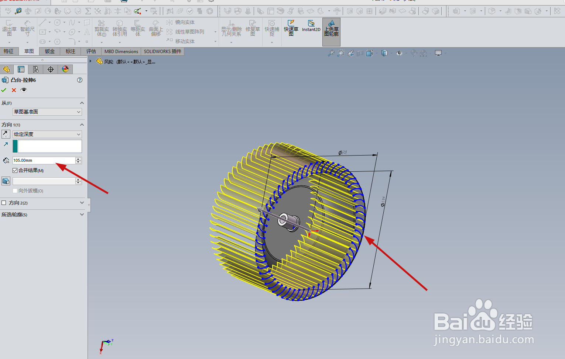Expand the 所选轮廓 section

coord(82,215)
